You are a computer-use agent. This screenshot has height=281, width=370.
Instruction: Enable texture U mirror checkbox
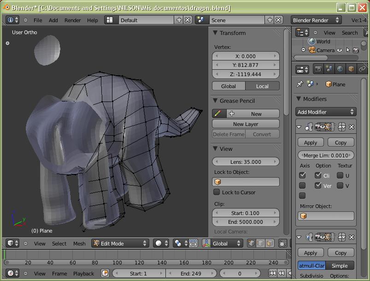tap(340, 175)
